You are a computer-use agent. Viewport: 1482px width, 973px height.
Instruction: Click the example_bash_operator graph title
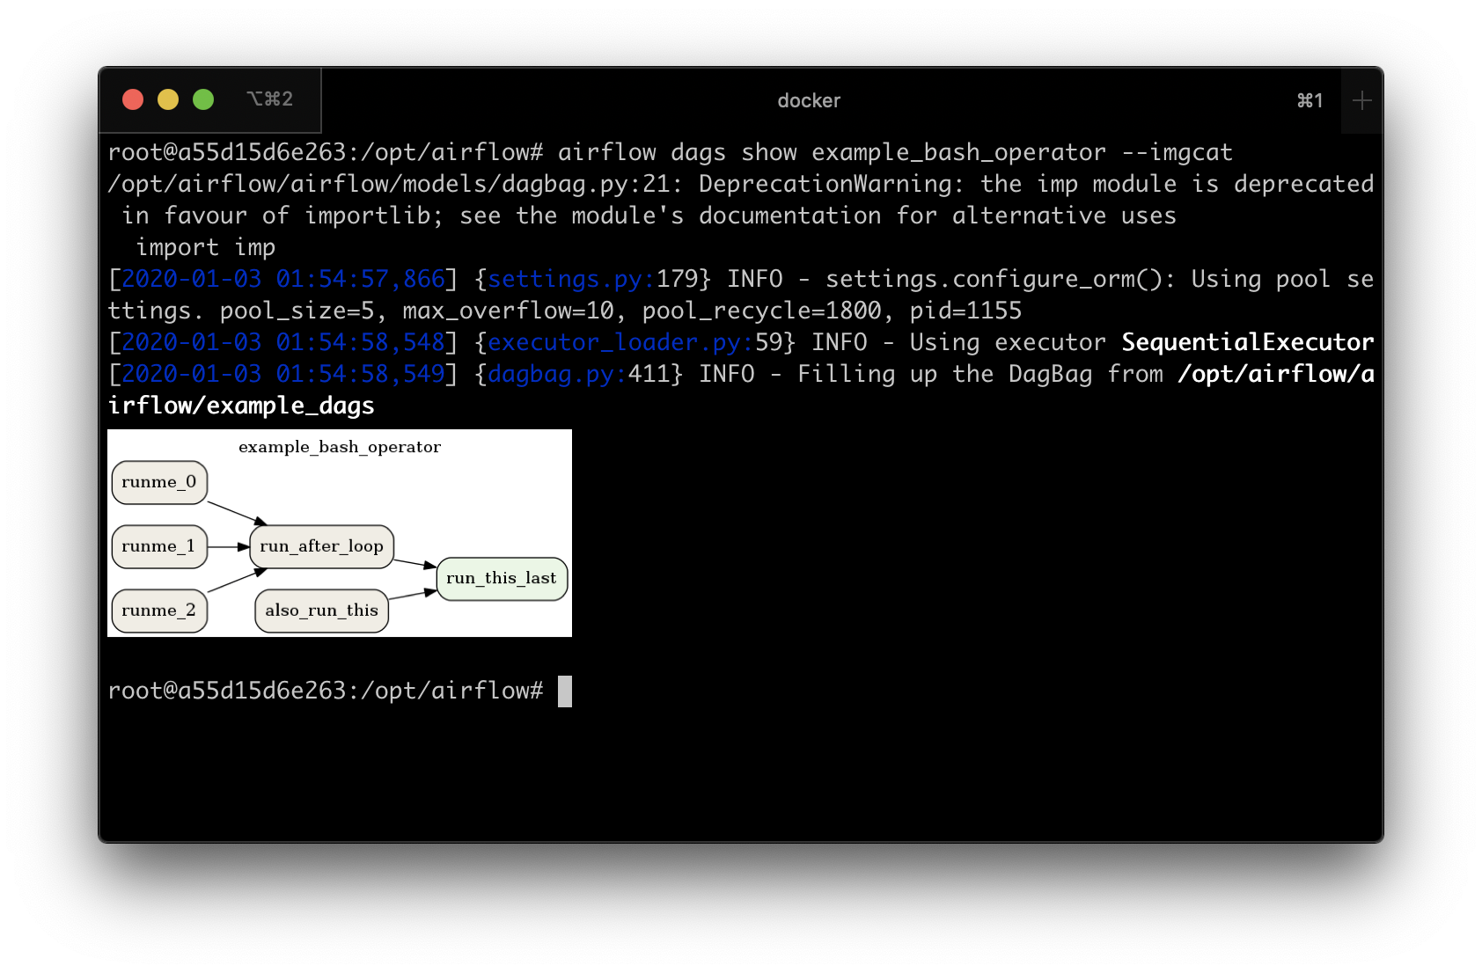pyautogui.click(x=341, y=446)
